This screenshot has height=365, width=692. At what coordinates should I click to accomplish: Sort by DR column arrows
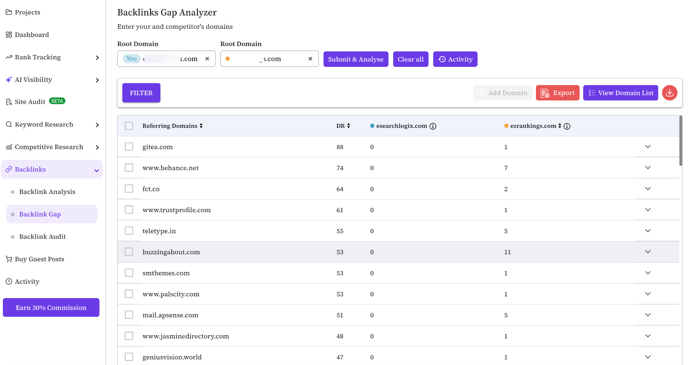click(349, 126)
